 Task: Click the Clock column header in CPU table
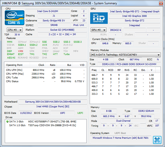[x=38, y=65]
